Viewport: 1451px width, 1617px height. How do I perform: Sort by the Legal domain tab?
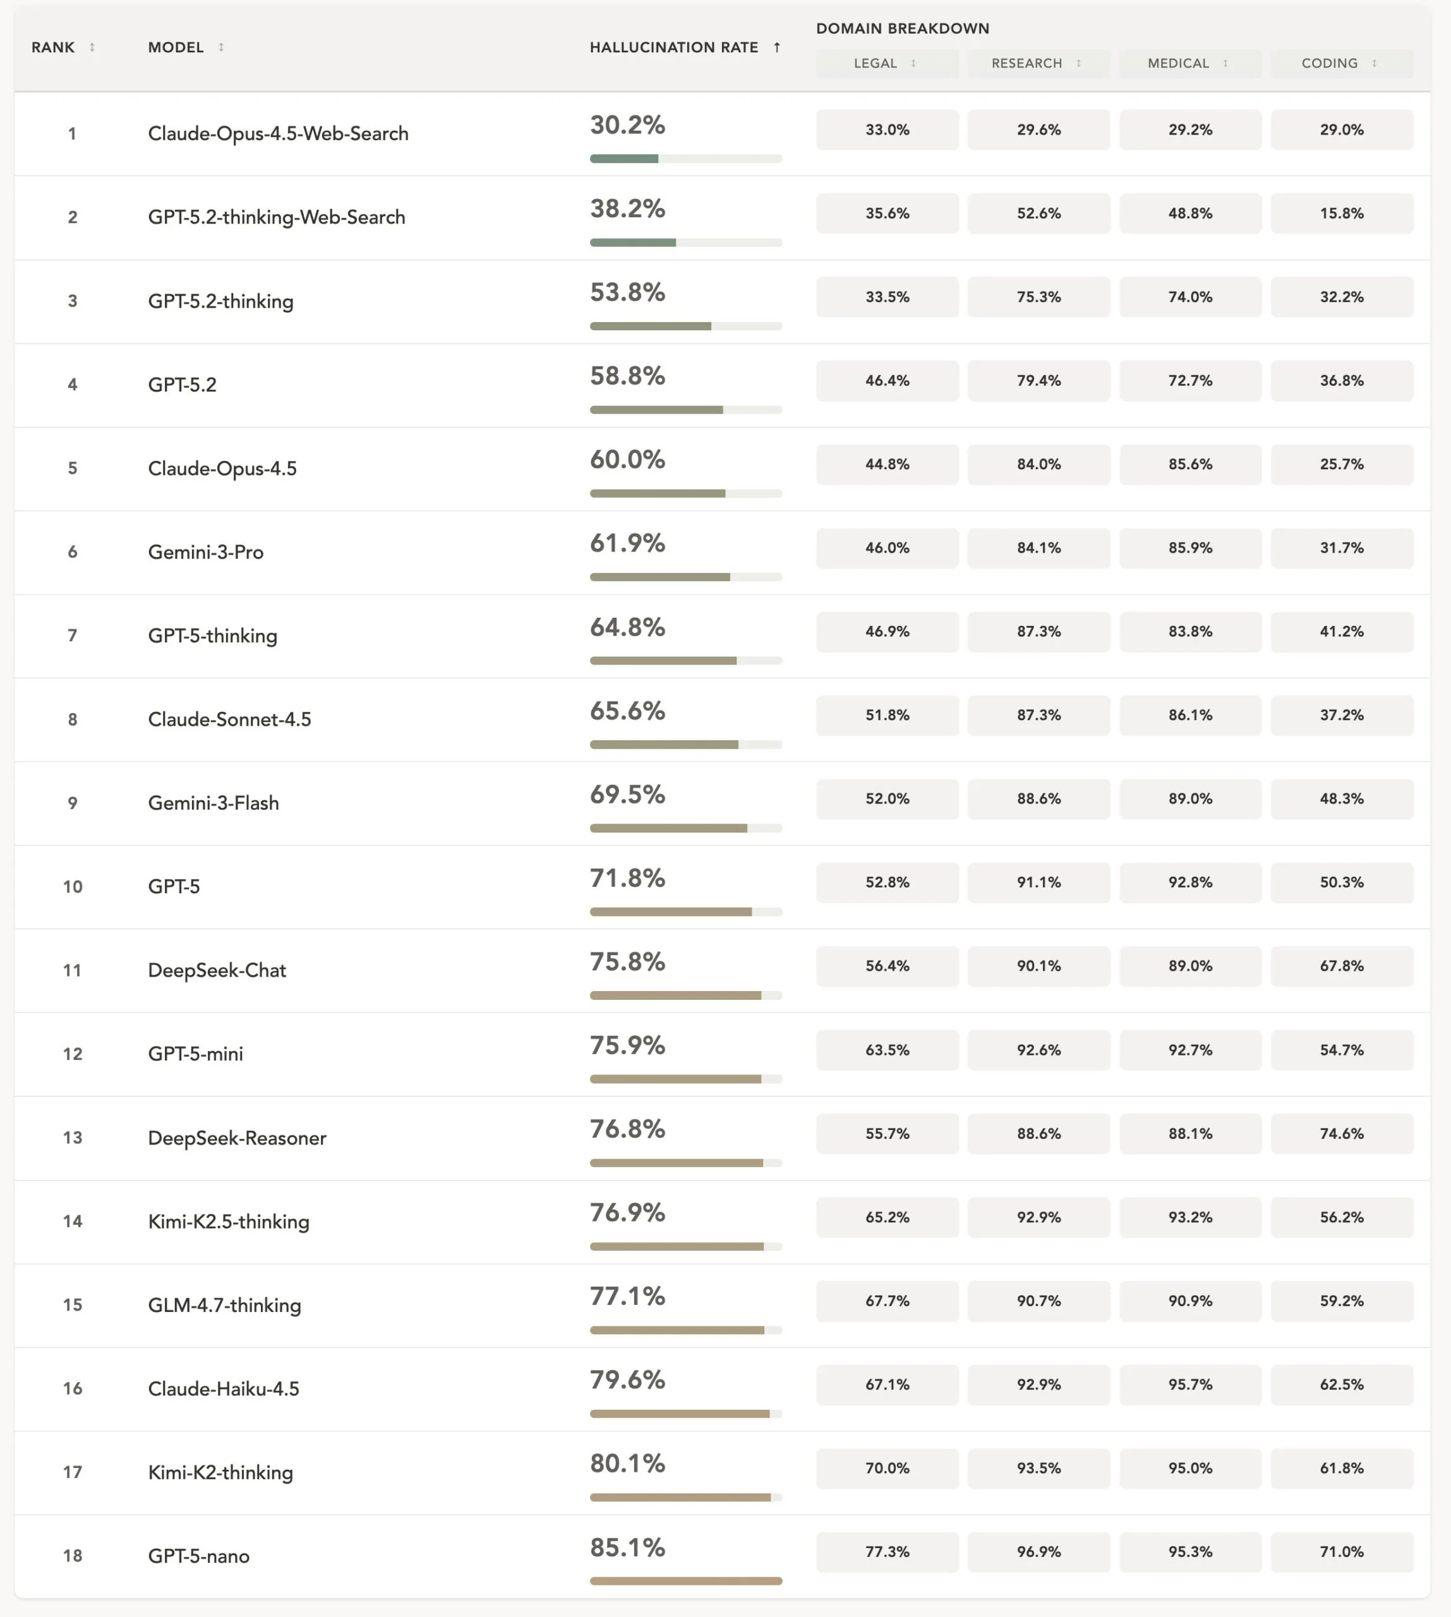pyautogui.click(x=876, y=64)
